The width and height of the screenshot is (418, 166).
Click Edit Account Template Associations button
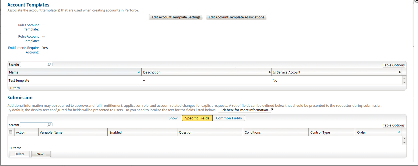pos(236,17)
